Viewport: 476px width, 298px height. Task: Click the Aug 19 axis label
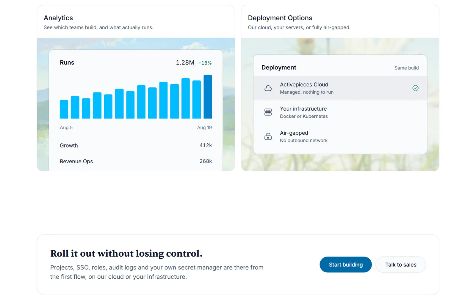(x=204, y=128)
